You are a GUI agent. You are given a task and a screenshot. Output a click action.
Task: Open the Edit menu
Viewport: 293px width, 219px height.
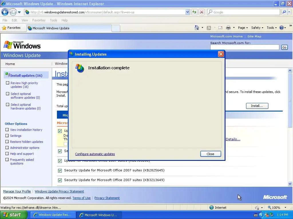click(14, 20)
